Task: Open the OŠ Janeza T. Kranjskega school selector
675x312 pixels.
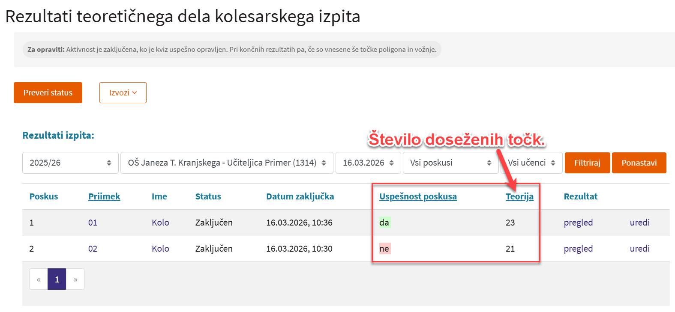Action: (227, 163)
